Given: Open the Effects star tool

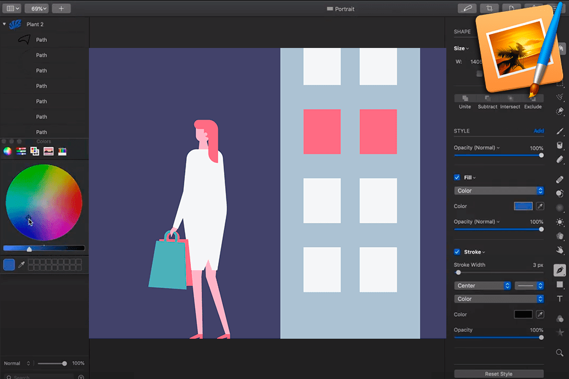Looking at the screenshot, I should coord(560,332).
